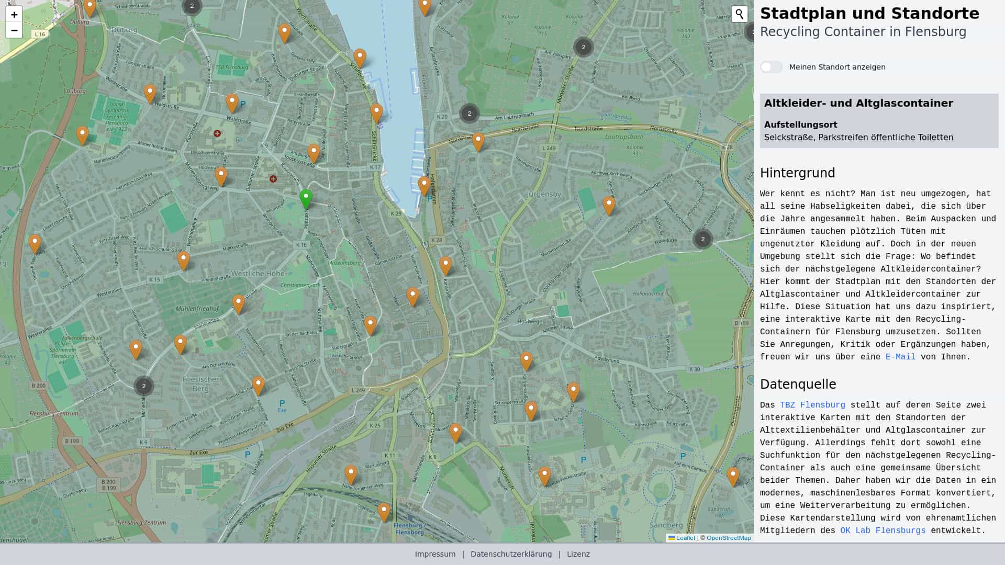Open the E-Mail link in Hintergrund

tap(900, 357)
